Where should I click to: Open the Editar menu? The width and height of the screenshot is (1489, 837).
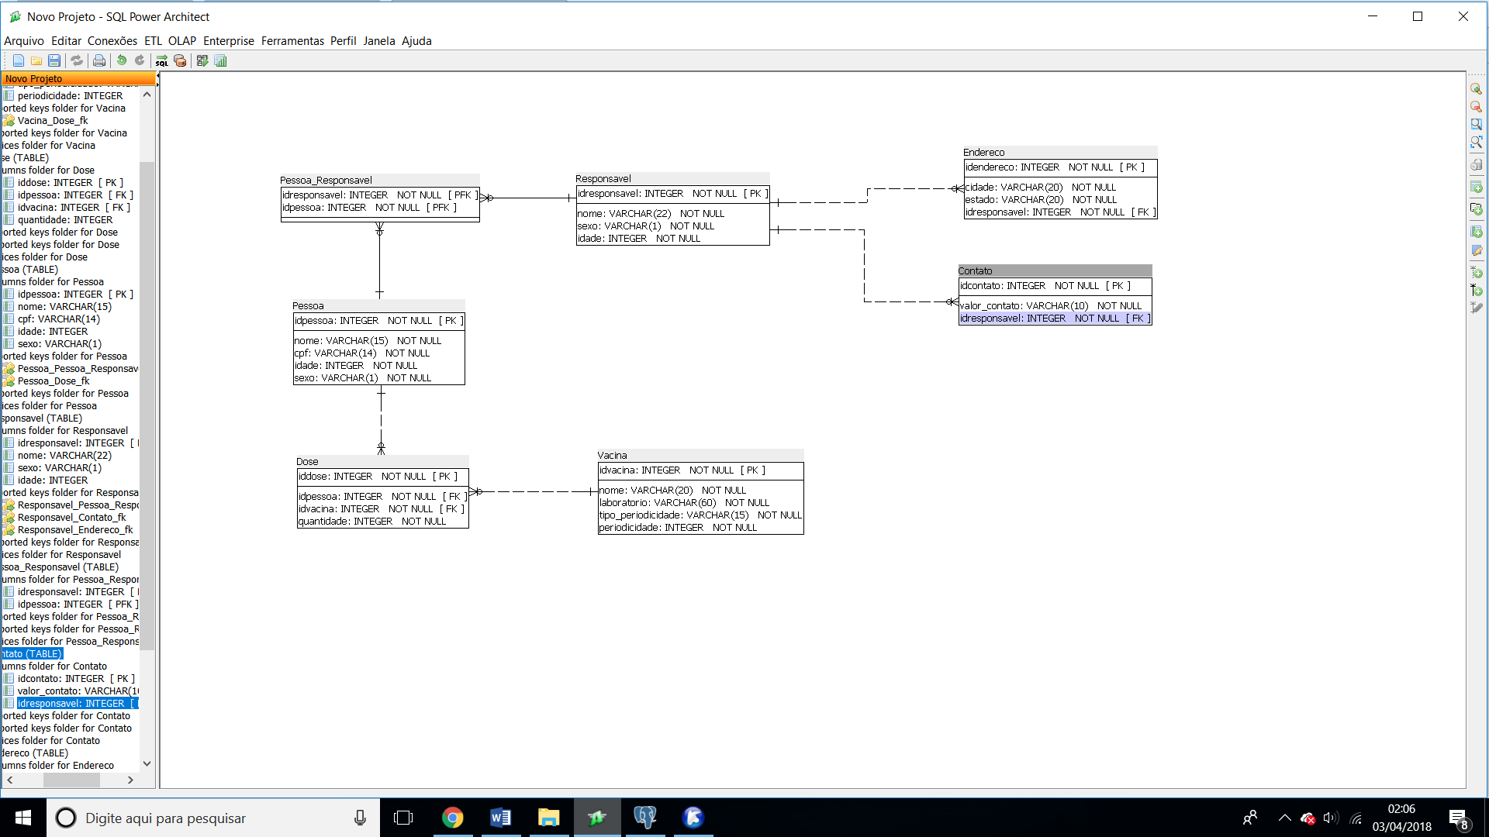click(x=66, y=41)
